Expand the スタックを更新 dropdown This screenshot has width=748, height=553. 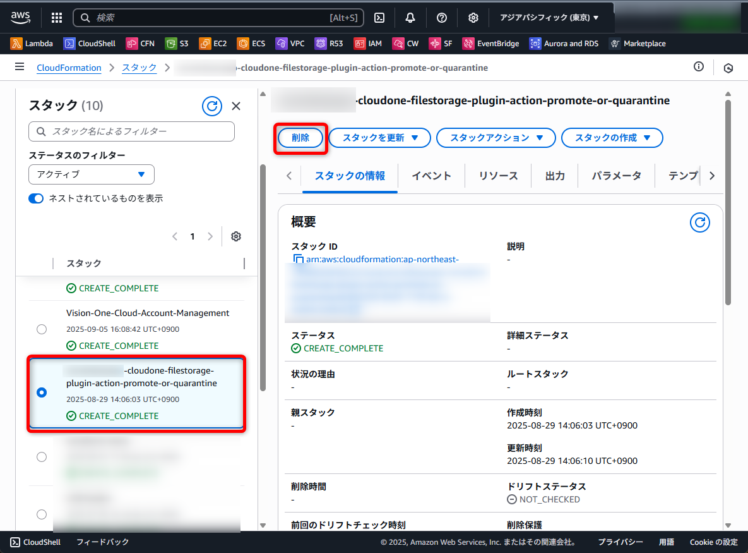380,138
